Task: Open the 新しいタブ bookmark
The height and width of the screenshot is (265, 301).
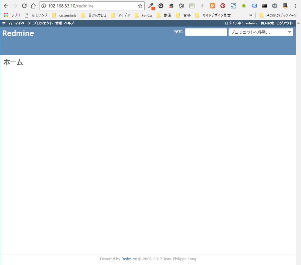Action: 36,15
